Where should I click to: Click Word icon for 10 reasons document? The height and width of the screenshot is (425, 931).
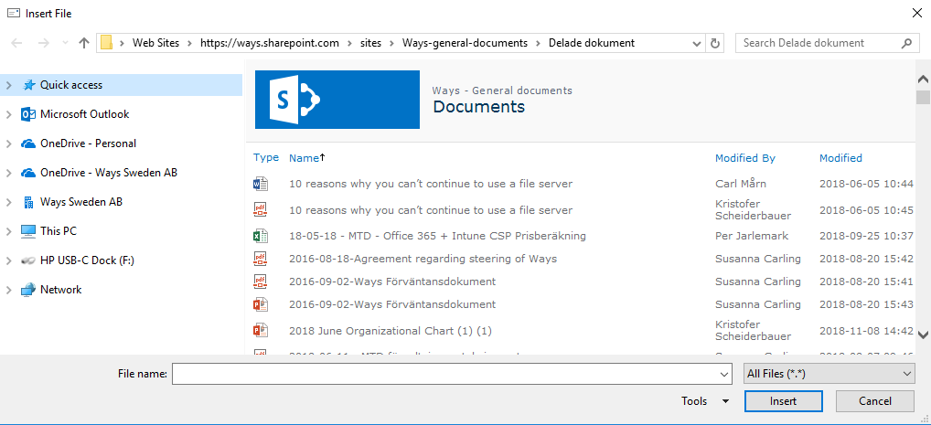pos(261,184)
